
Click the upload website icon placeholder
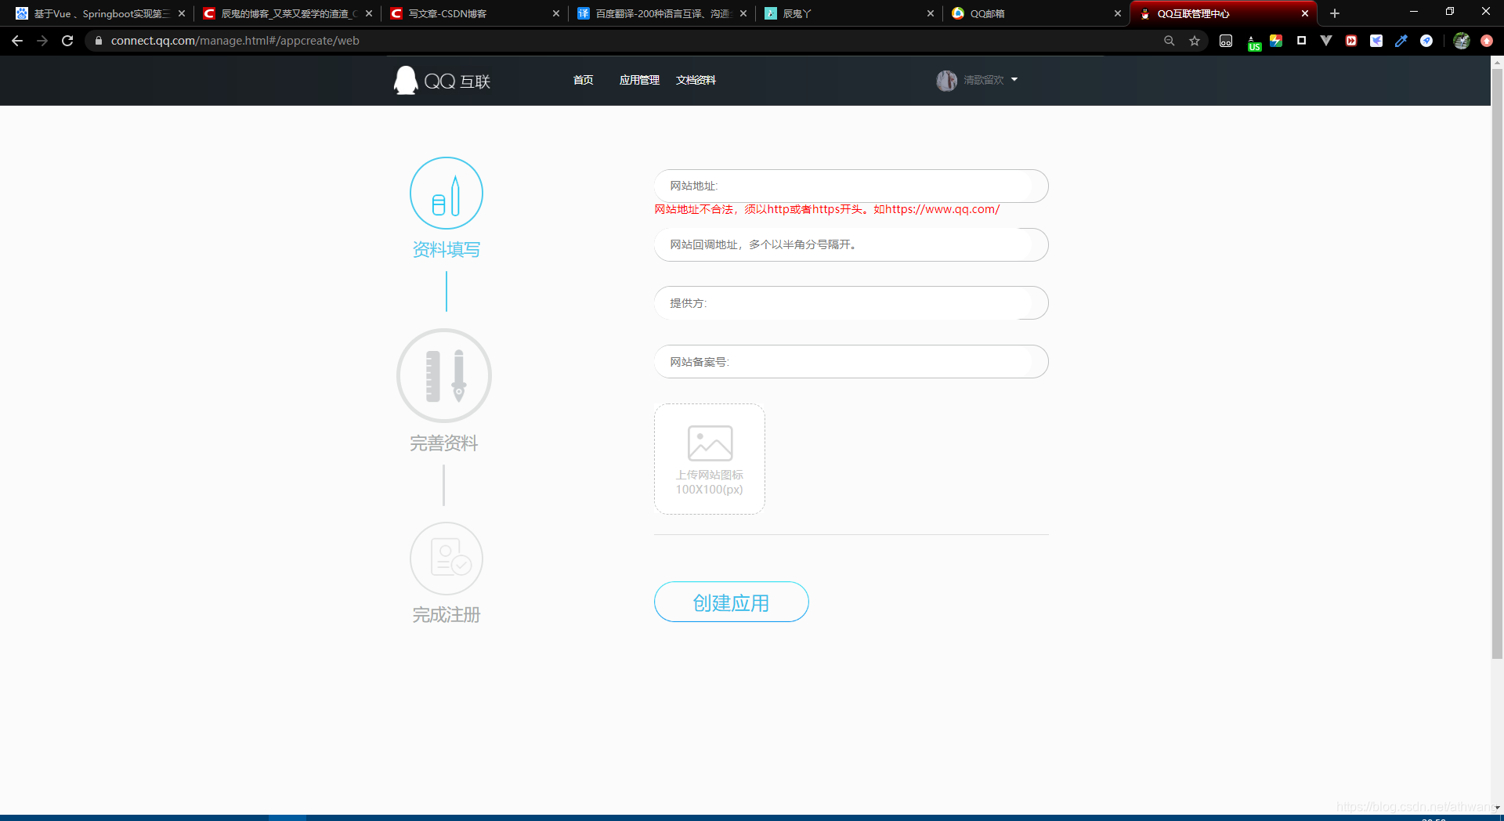coord(709,458)
